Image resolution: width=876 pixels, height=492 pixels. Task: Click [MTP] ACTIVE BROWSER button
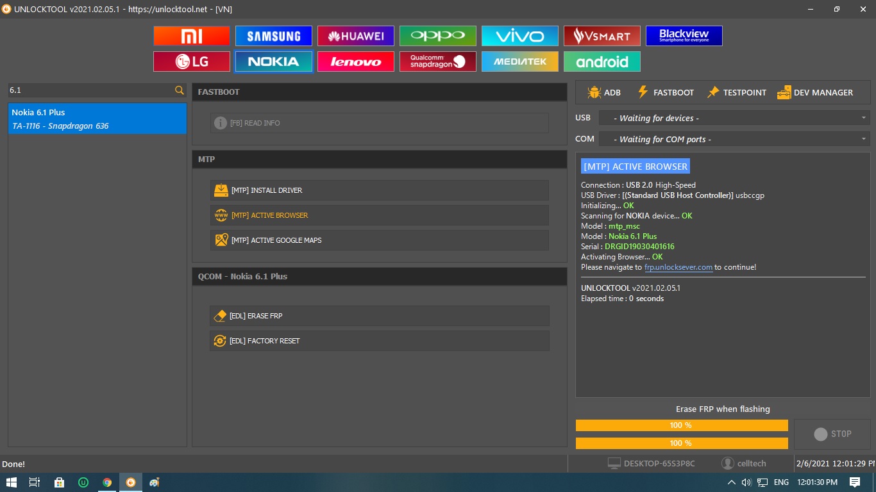pos(380,215)
